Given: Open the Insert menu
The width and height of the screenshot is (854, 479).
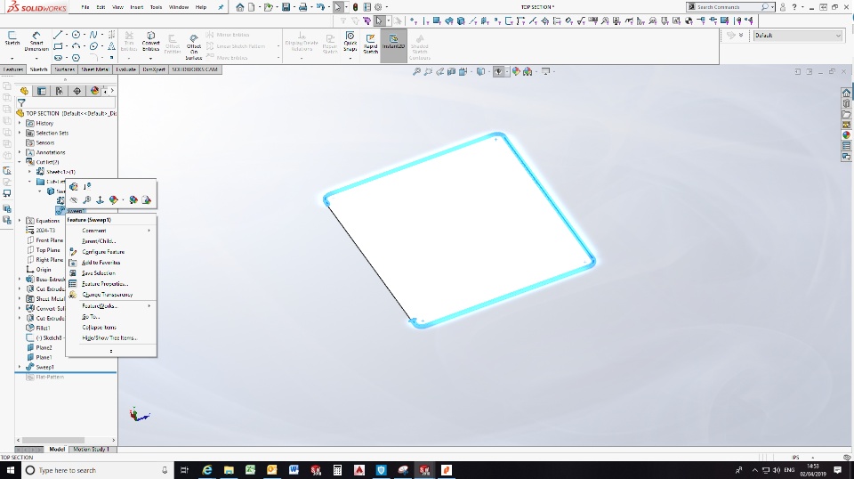Looking at the screenshot, I should (137, 7).
